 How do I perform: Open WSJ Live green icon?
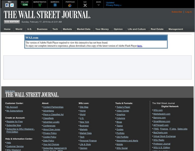point(25,5)
